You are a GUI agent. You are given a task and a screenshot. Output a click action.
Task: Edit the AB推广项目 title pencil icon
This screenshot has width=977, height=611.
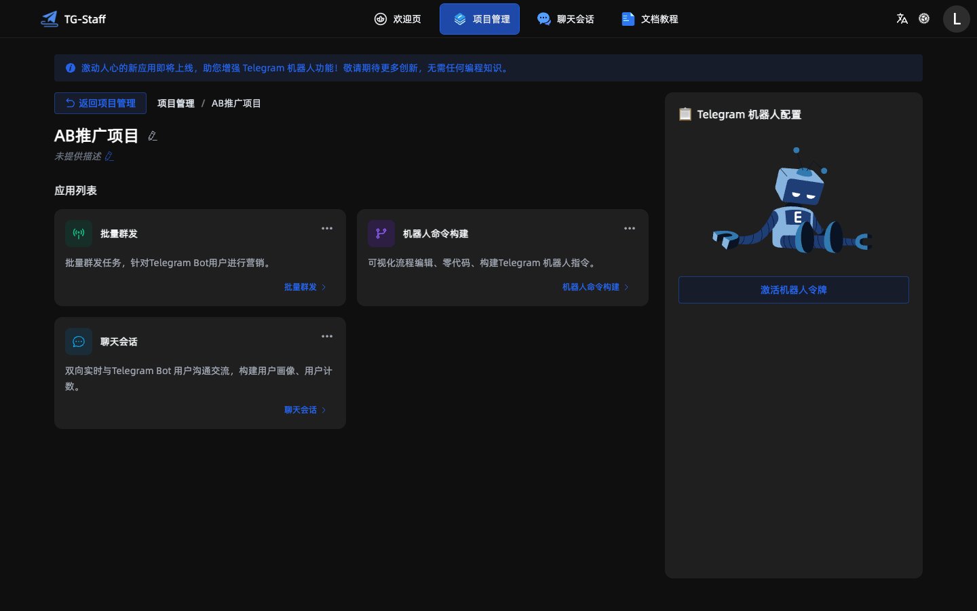(x=153, y=136)
